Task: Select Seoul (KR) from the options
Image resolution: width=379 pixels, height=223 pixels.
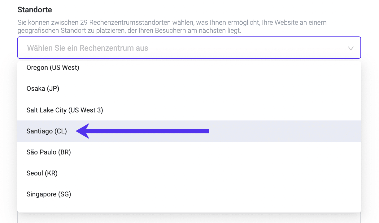Action: (42, 173)
